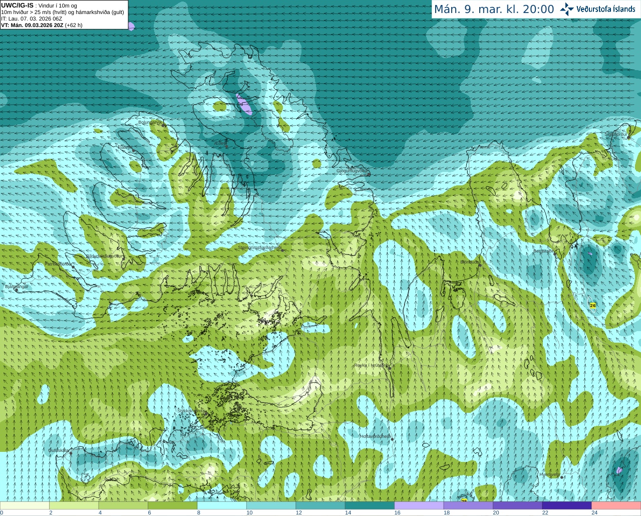Click the 4–6 m/s legend swatch

pyautogui.click(x=123, y=505)
